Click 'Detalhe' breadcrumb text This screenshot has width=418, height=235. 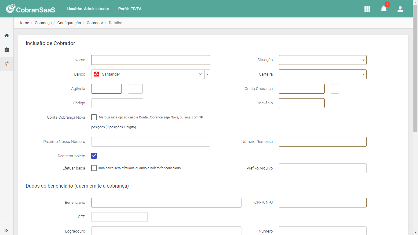(x=115, y=23)
